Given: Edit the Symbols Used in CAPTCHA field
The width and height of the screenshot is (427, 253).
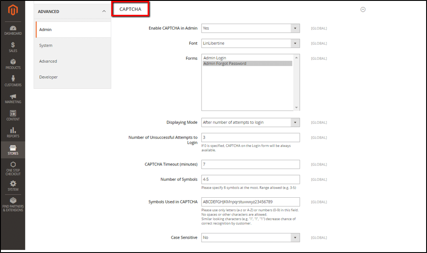Looking at the screenshot, I should tap(250, 202).
